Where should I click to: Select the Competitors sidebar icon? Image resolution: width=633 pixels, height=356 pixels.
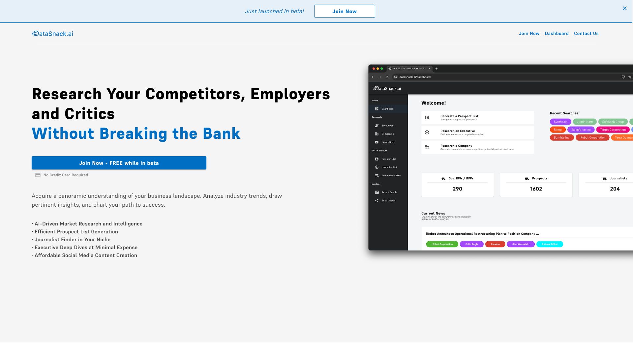(377, 142)
